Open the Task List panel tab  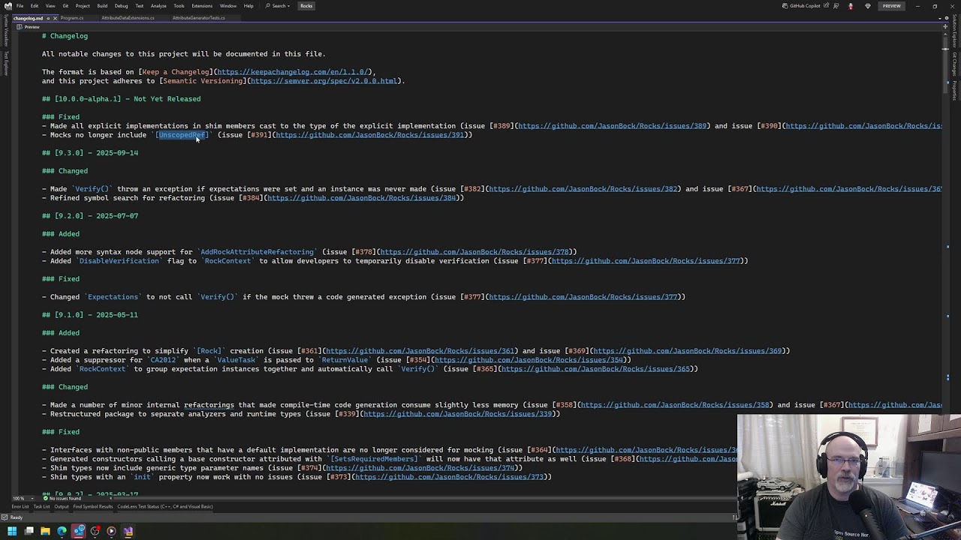click(x=41, y=506)
